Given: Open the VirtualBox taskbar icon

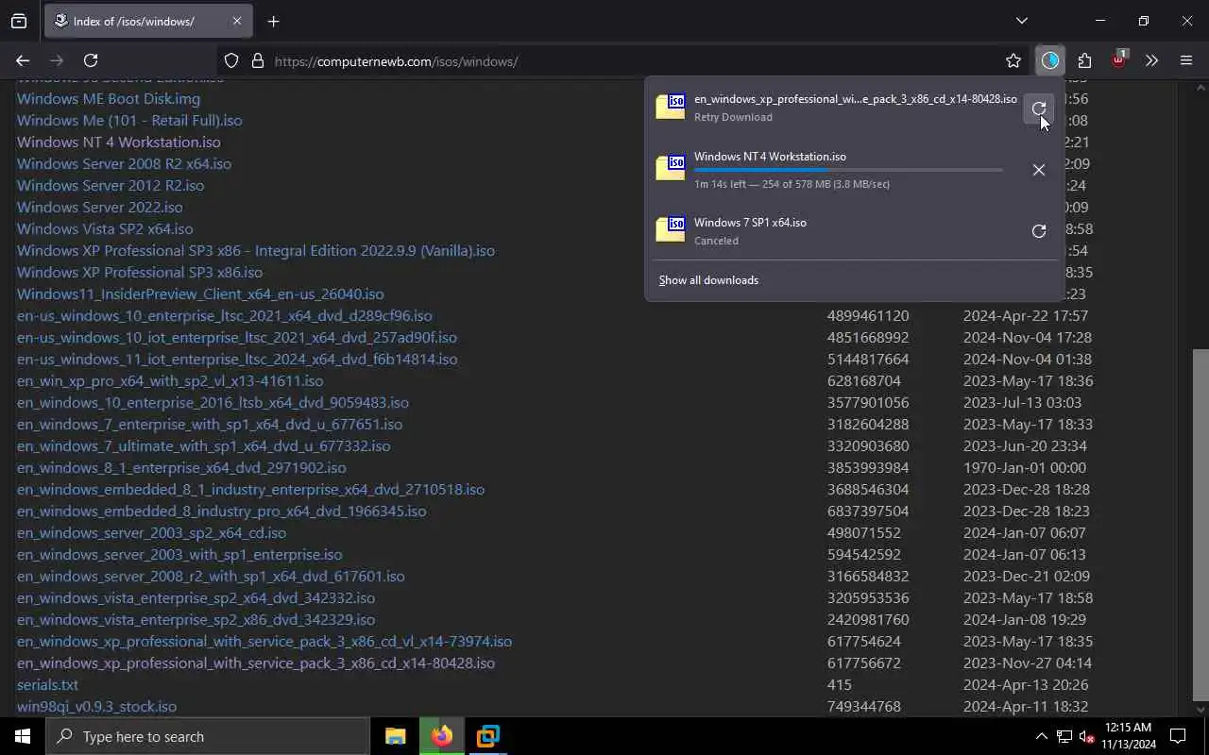Looking at the screenshot, I should [488, 736].
